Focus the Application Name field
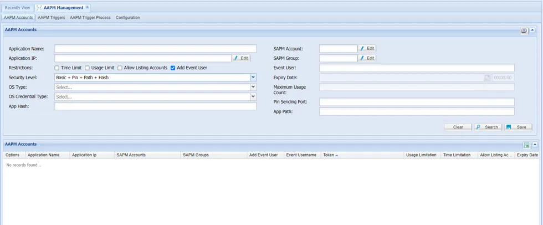Viewport: 543px width, 225px height. pos(156,48)
